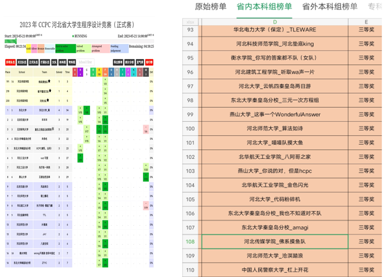Screen dimensions: 386x277
Task: Select spreadsheet column D header
Action: point(275,22)
